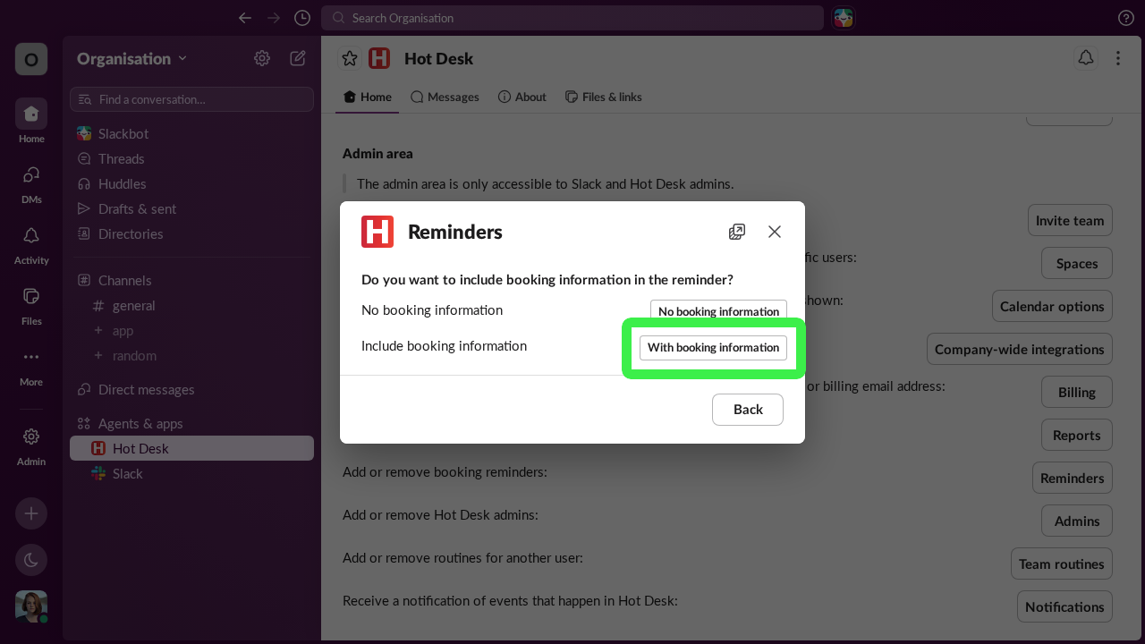Open the Reports button
The height and width of the screenshot is (644, 1145).
1077,435
